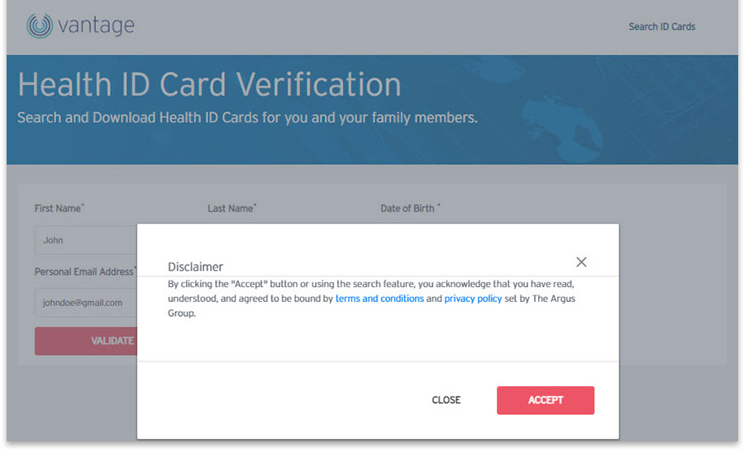Close the Disclaimer dialog with the X icon
Image resolution: width=744 pixels, height=467 pixels.
(581, 262)
